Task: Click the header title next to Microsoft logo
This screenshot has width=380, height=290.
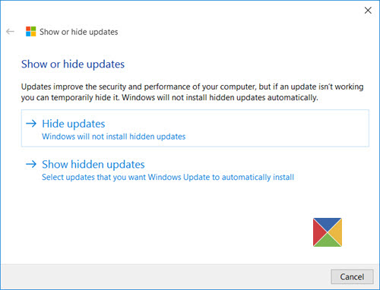Action: click(x=79, y=32)
